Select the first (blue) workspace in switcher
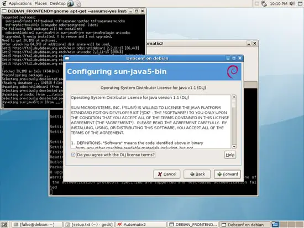 (x=275, y=225)
